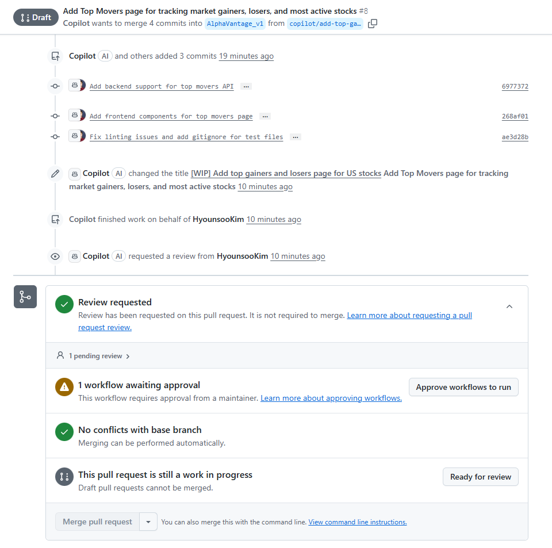Viewport: 552px width, 548px height.
Task: Click Approve workflows to run
Action: tap(463, 387)
